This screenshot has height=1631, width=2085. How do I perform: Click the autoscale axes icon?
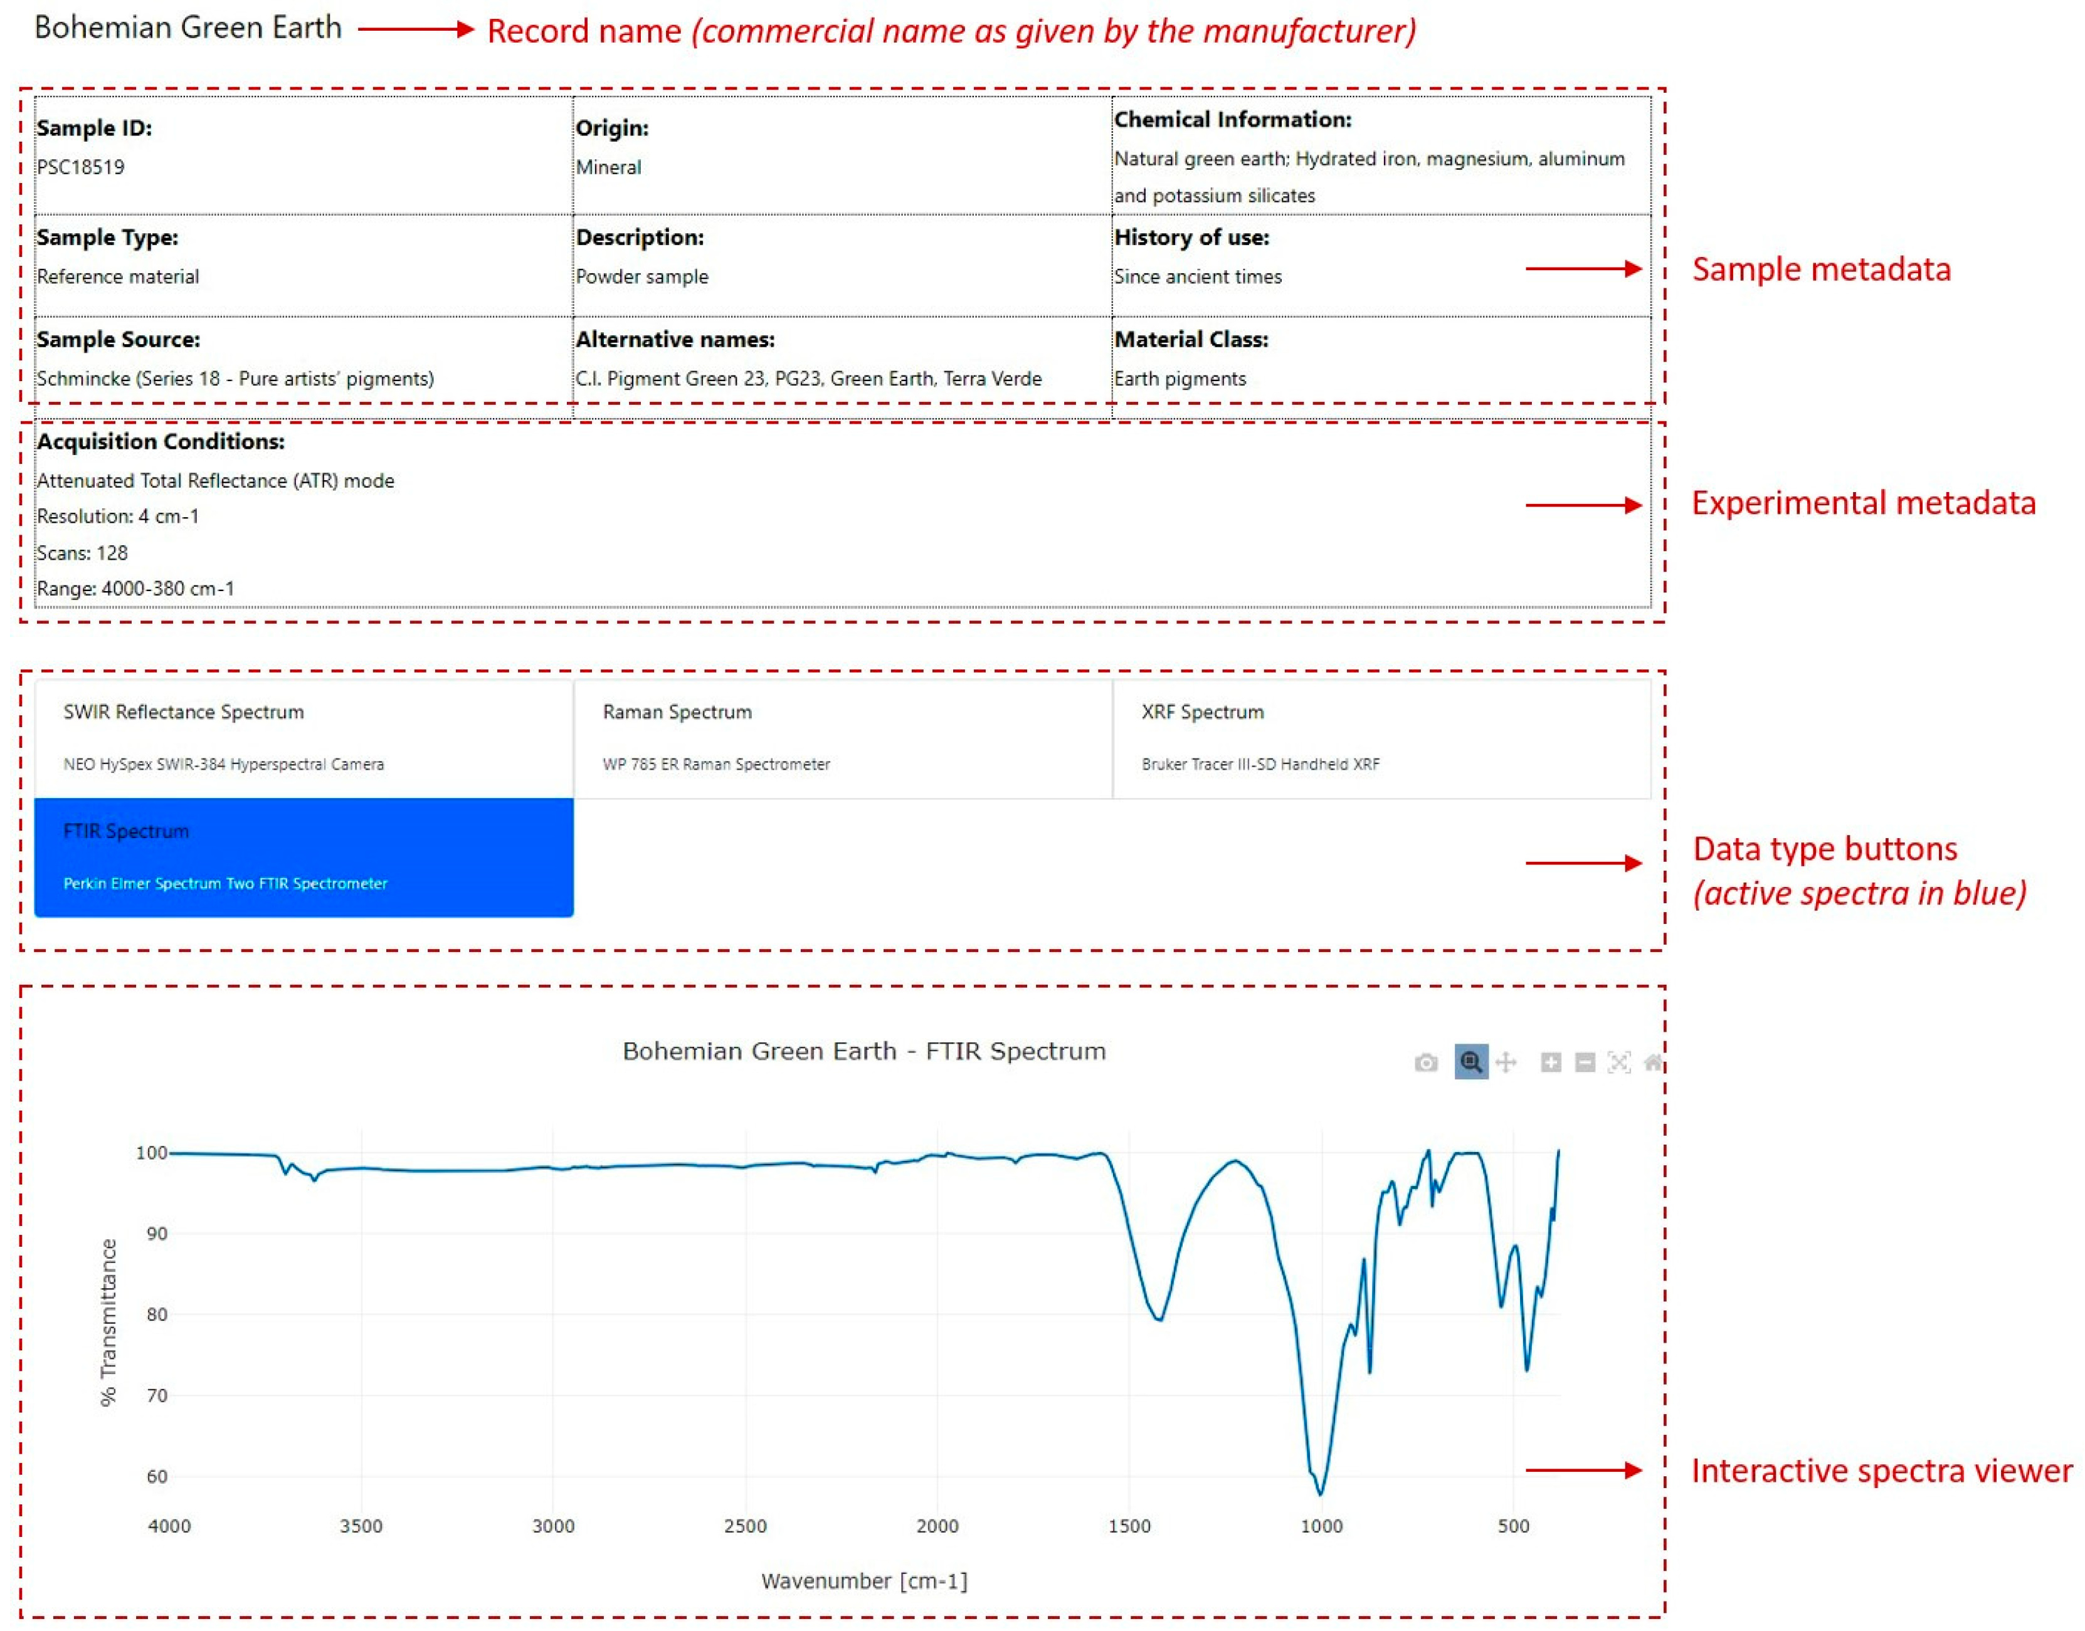[1619, 1062]
